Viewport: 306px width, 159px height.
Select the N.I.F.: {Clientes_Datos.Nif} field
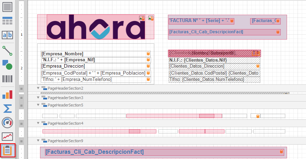tap(214, 60)
